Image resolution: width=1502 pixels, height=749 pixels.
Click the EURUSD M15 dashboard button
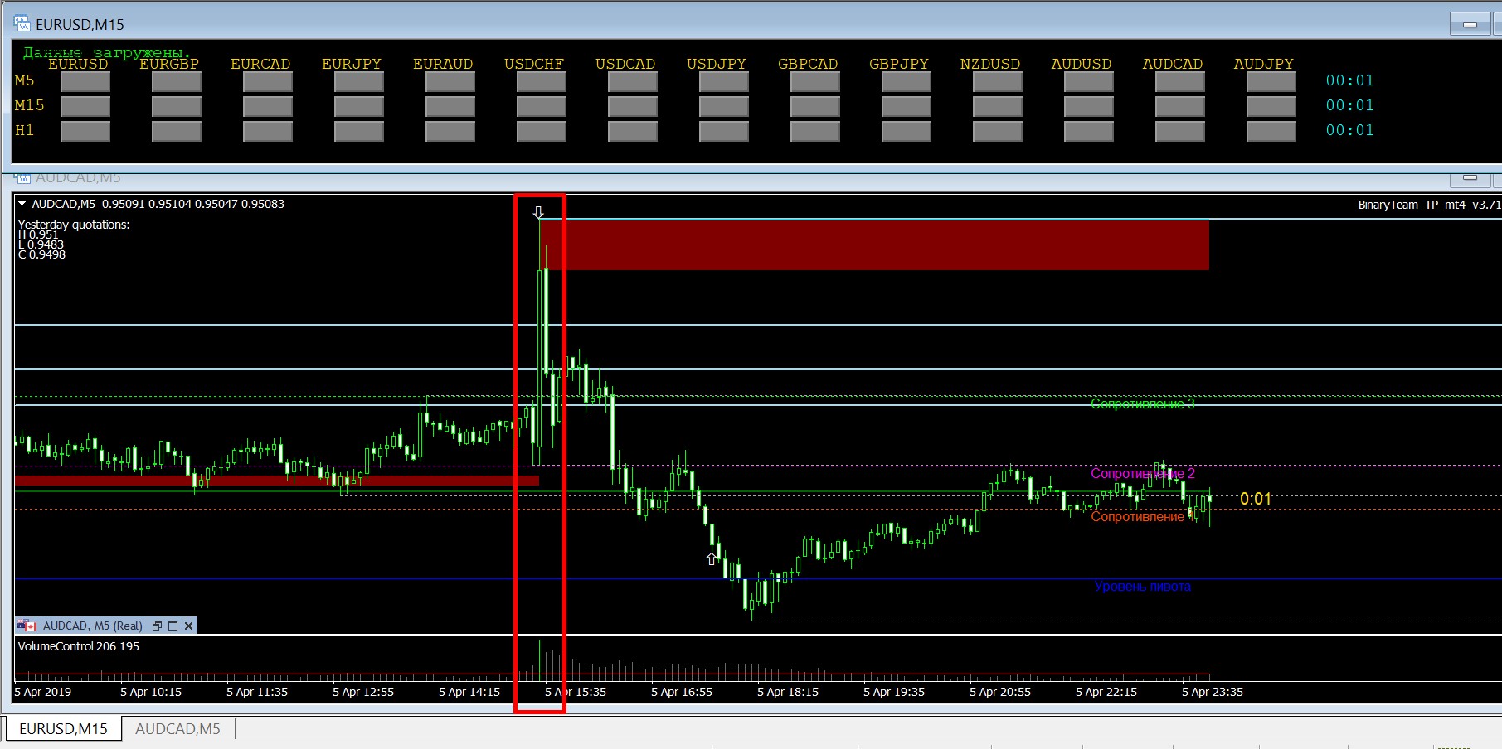(85, 106)
